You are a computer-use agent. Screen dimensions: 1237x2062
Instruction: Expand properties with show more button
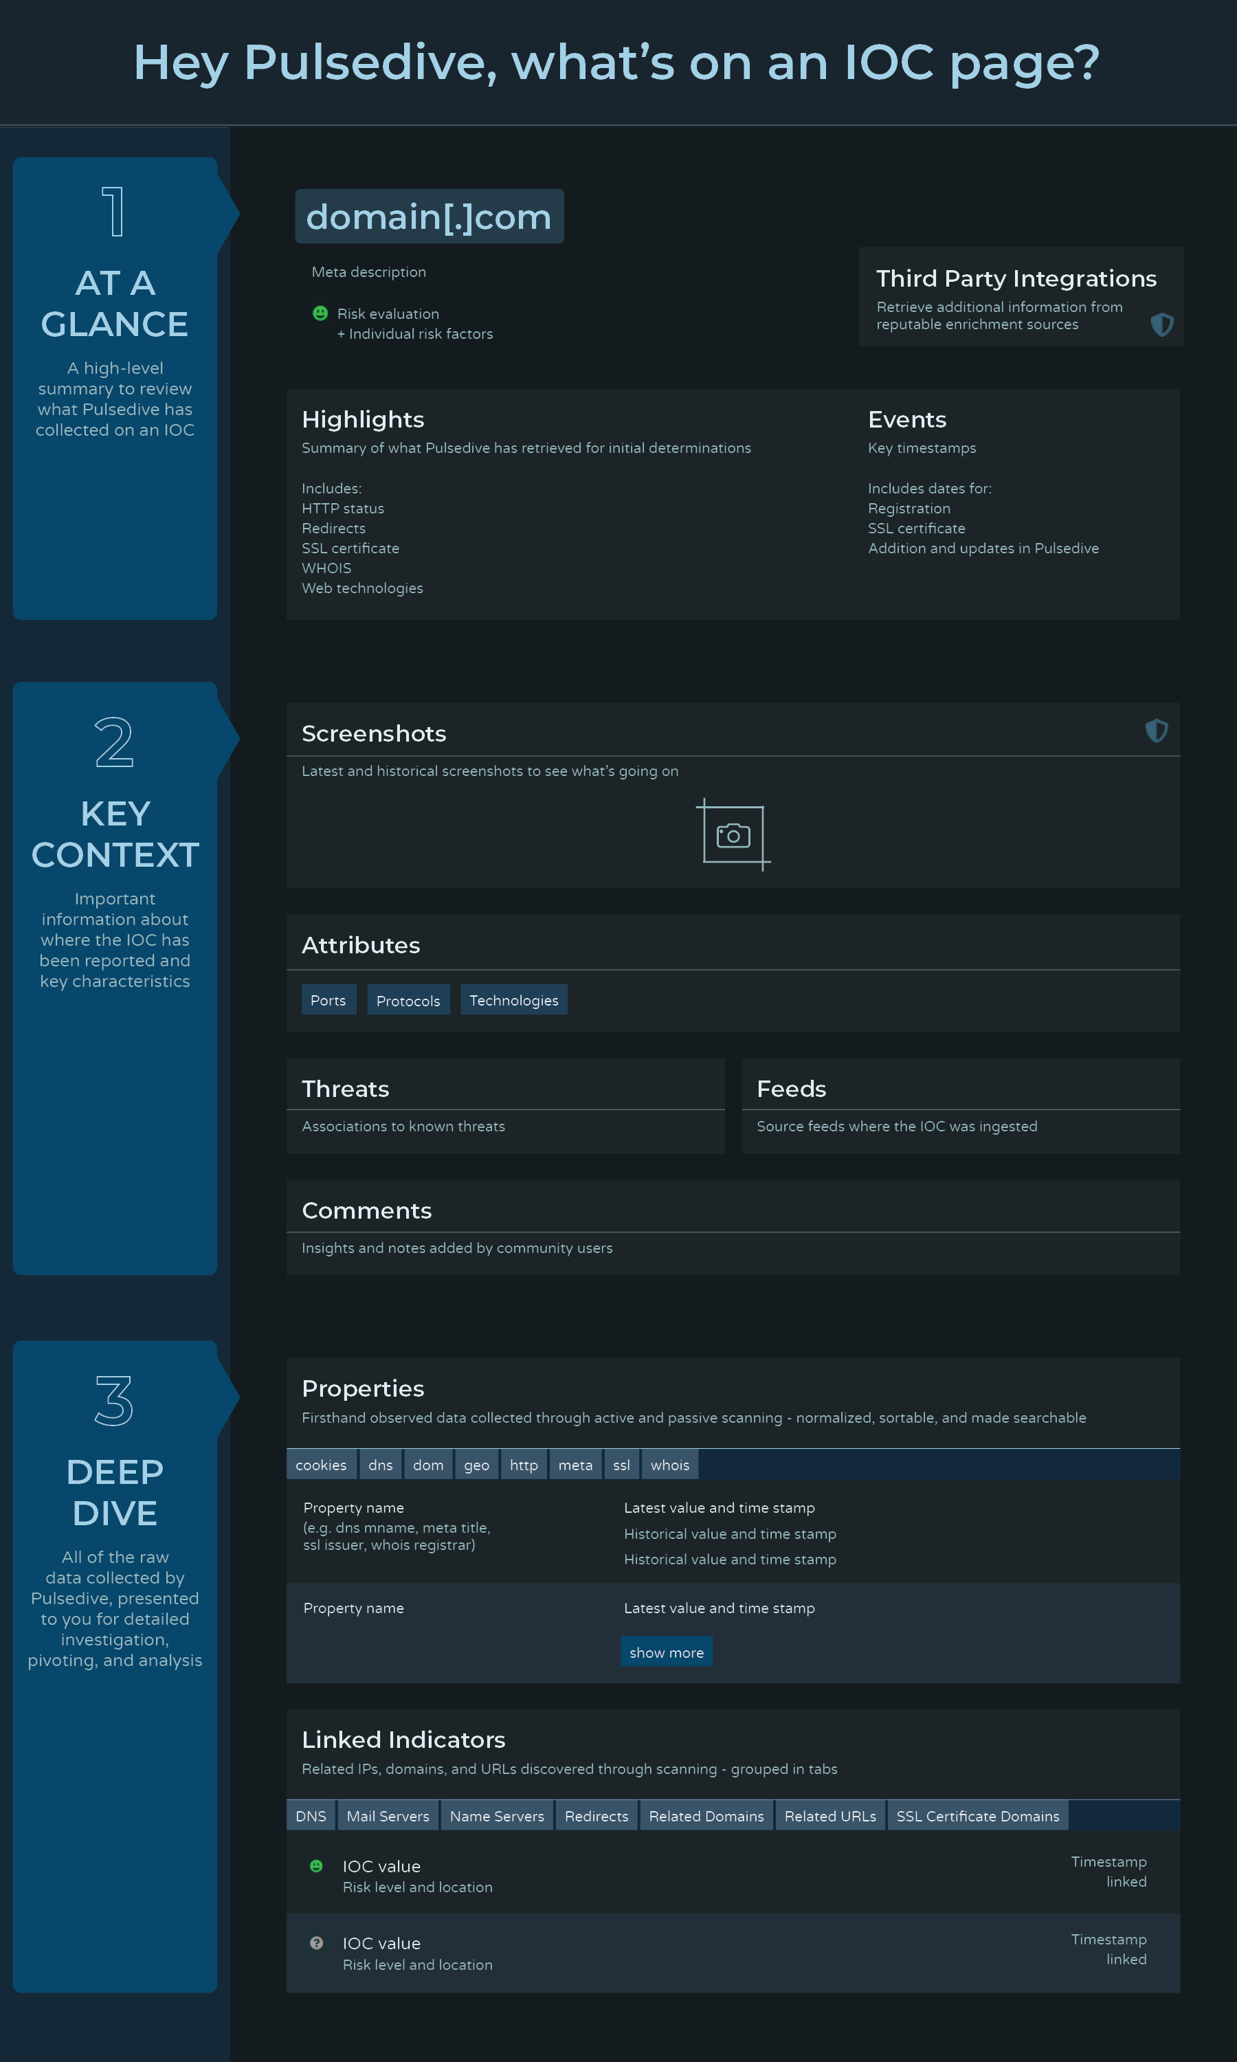[x=667, y=1652]
